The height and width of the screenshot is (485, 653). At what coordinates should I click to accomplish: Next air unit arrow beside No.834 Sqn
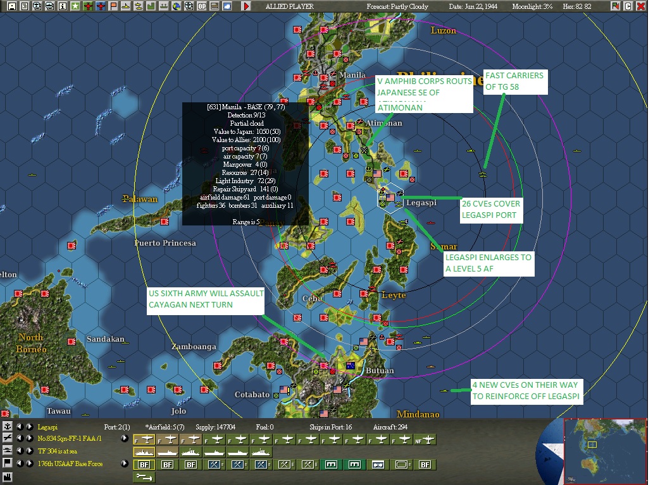point(29,438)
